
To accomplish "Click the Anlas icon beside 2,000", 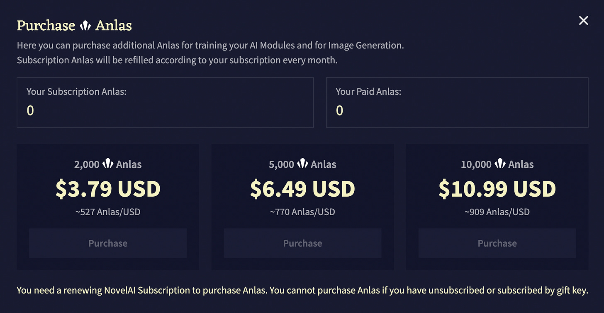I will pos(108,164).
